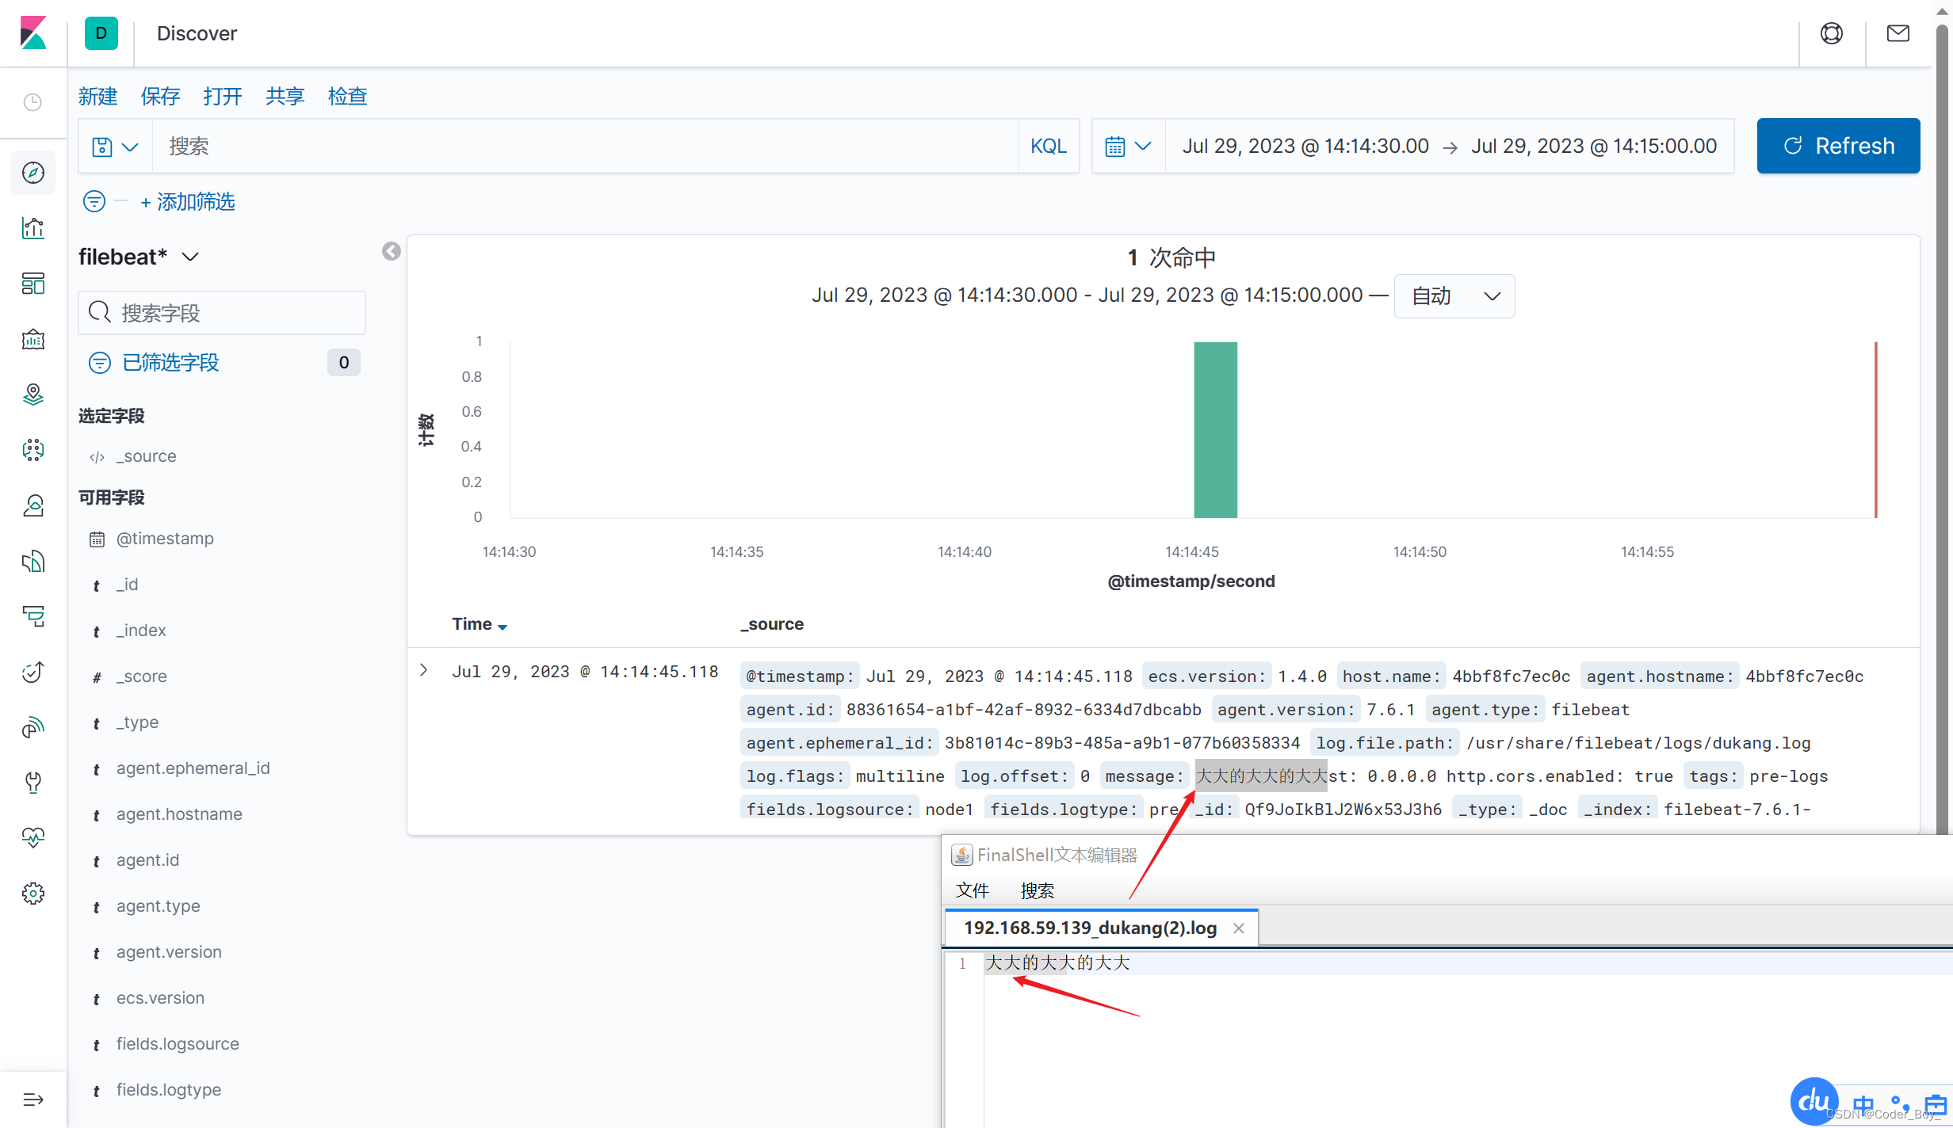This screenshot has height=1128, width=1953.
Task: Select the @timestamp field
Action: [165, 539]
